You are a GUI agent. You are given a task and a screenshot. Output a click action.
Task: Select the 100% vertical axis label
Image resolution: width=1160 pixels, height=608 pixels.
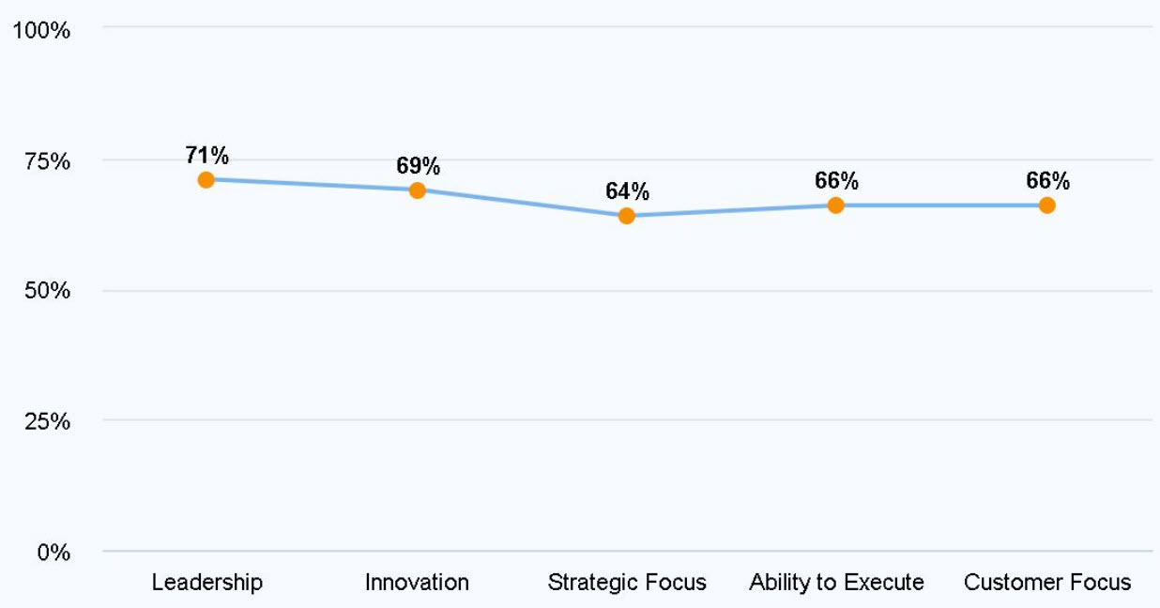(x=41, y=31)
